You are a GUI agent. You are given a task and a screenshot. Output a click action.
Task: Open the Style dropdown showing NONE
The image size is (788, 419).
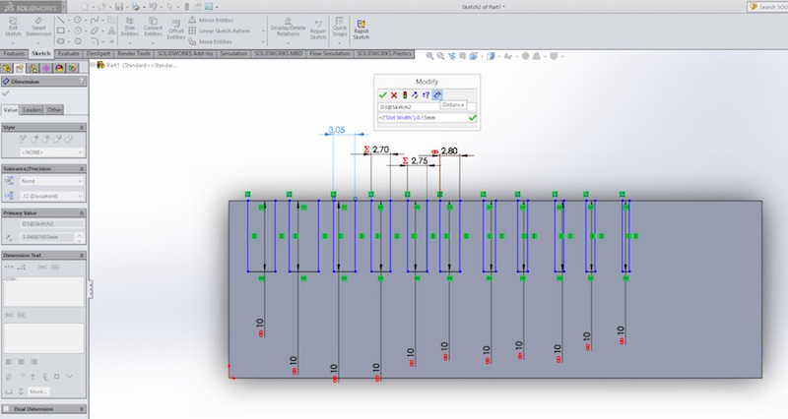51,152
